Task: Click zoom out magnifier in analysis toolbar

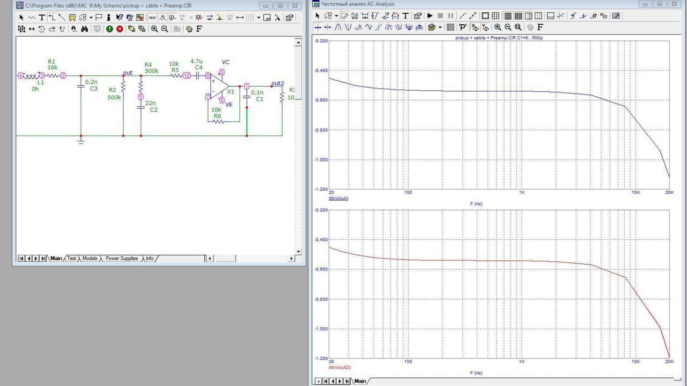Action: (508, 28)
